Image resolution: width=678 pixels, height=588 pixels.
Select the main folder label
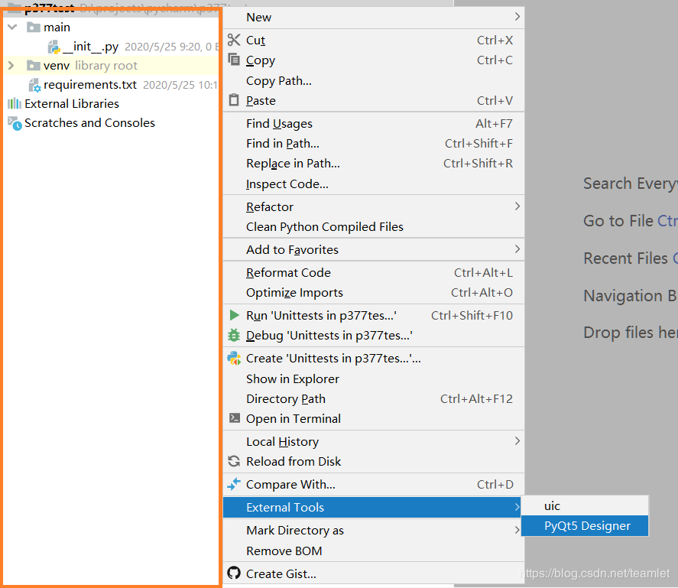[57, 28]
